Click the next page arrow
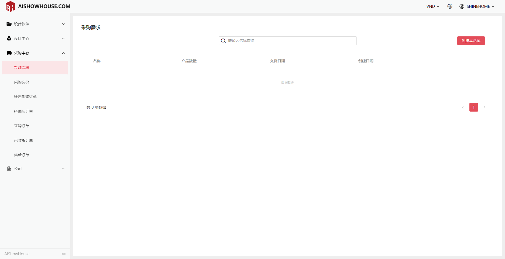Screen dimensions: 505x259 (x=485, y=107)
